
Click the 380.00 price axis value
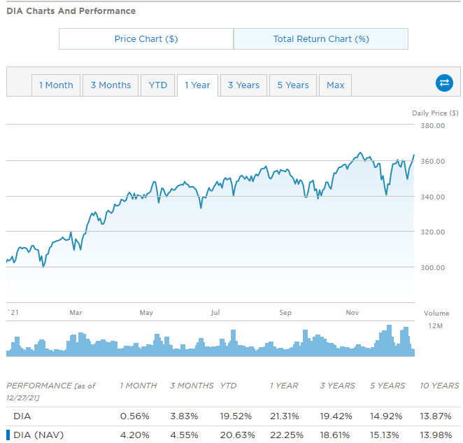pyautogui.click(x=433, y=125)
